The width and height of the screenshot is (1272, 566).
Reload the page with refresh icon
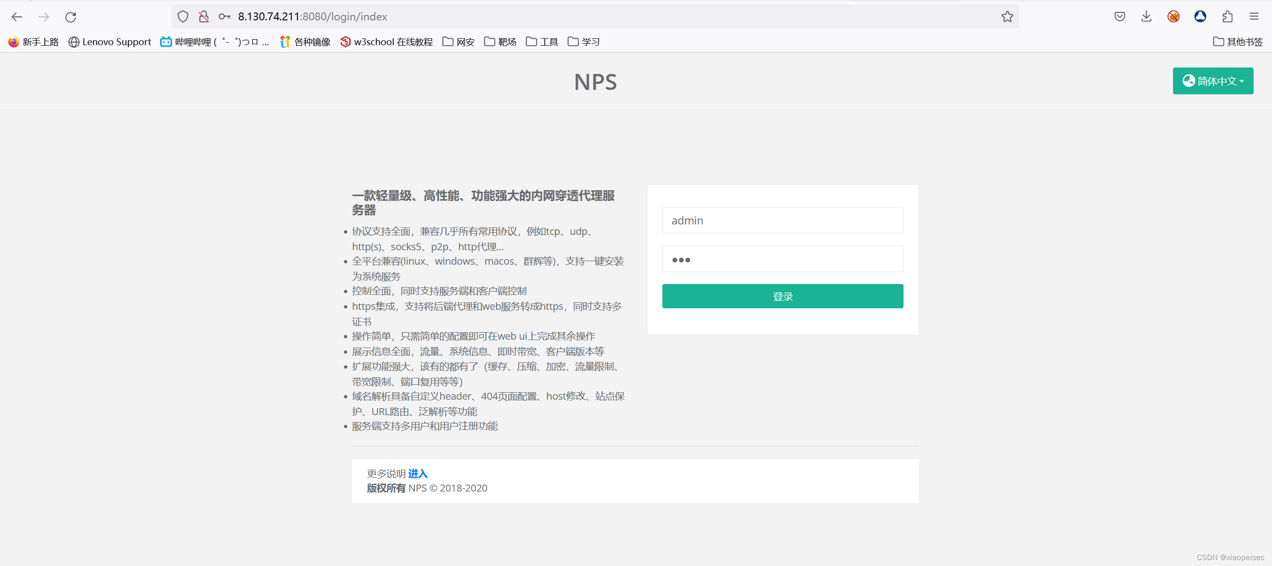click(x=71, y=17)
